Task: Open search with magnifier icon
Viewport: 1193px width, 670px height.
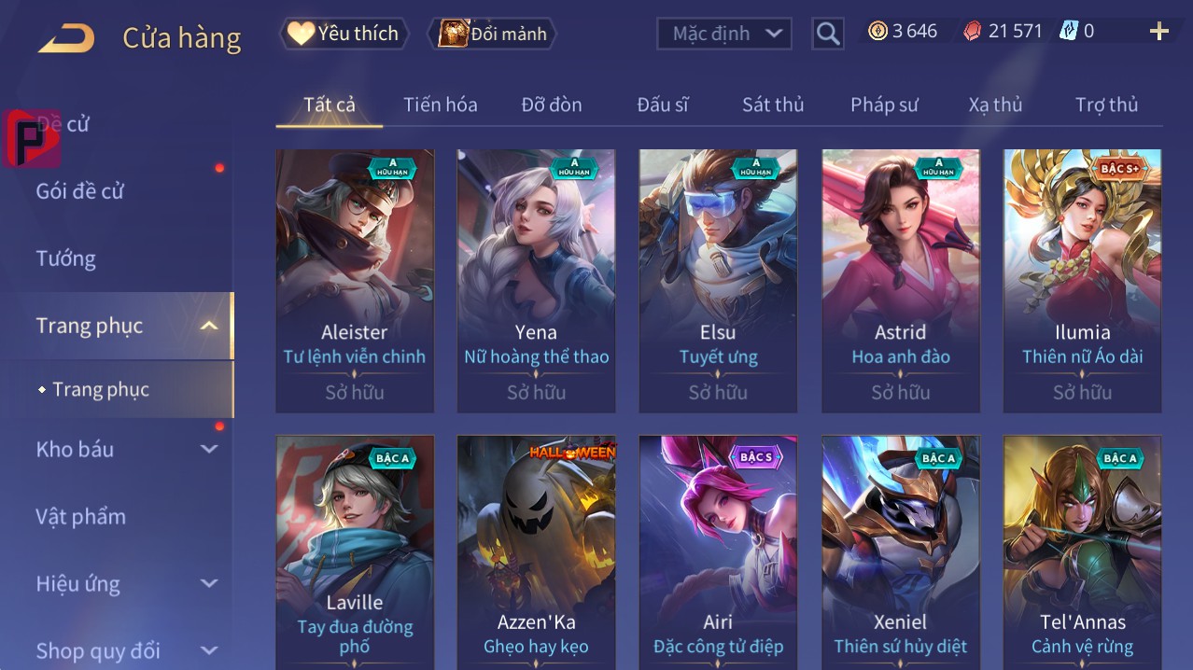Action: [x=827, y=34]
